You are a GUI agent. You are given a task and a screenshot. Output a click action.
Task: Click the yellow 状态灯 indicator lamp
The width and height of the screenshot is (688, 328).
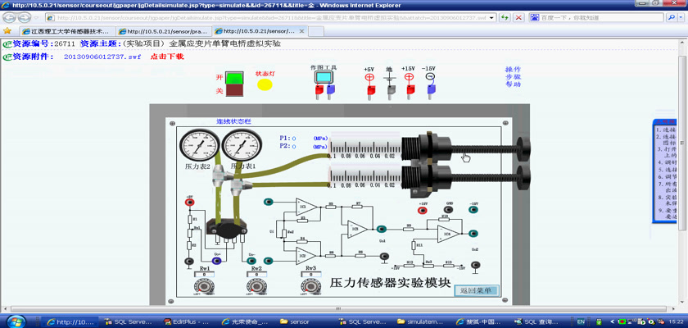tap(265, 84)
